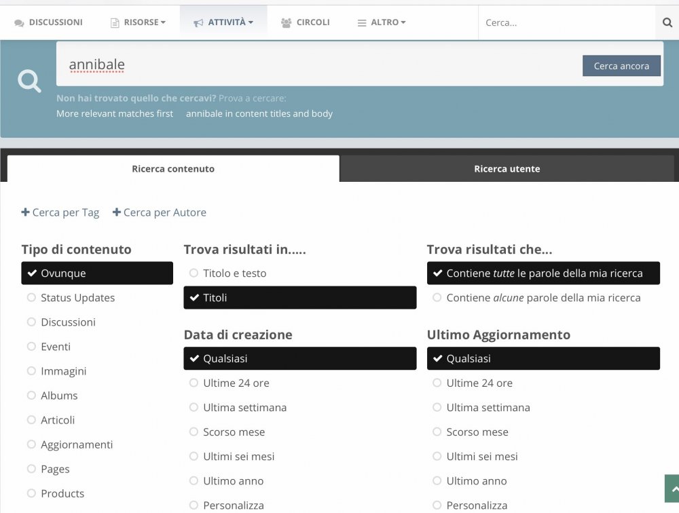Click the plus icon for Cerca per Tag
This screenshot has height=513, width=679.
click(26, 212)
